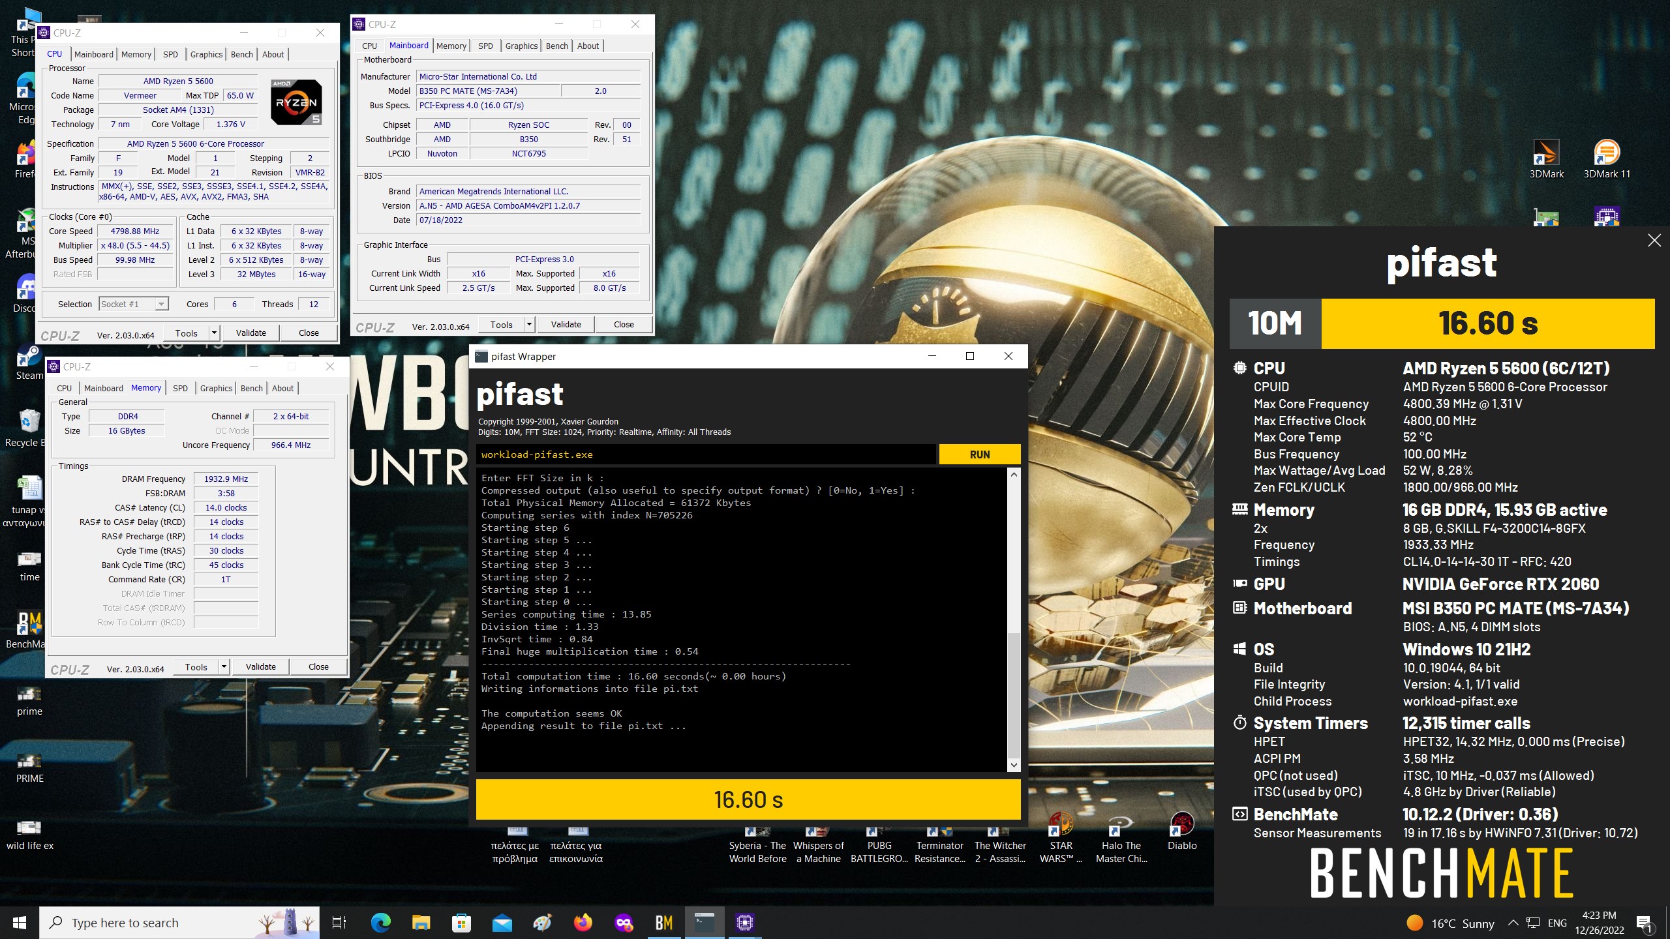
Task: Open the Terminator Resistance shortcut
Action: coord(939,845)
